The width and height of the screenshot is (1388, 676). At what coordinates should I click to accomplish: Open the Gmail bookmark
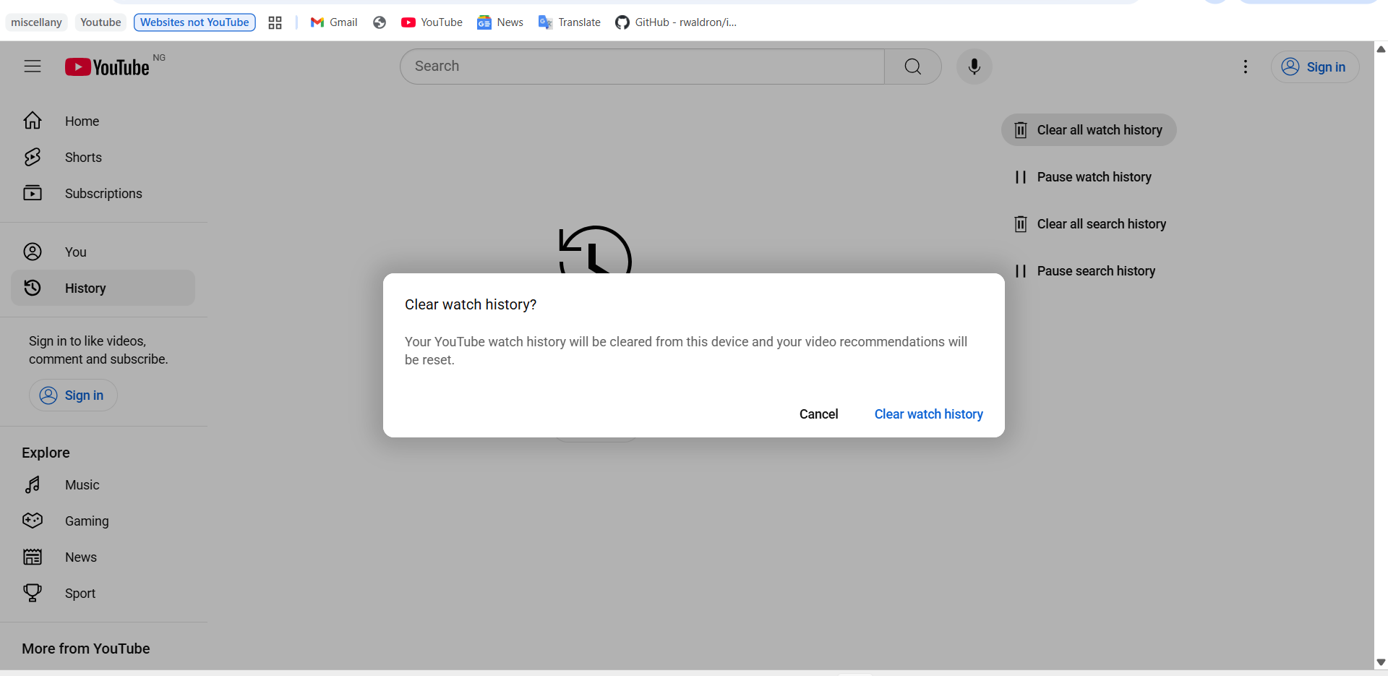tap(333, 22)
